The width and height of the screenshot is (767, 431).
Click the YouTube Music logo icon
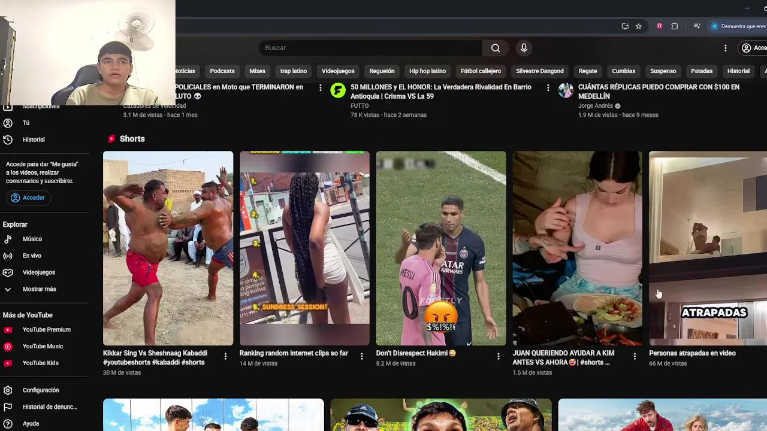[8, 347]
